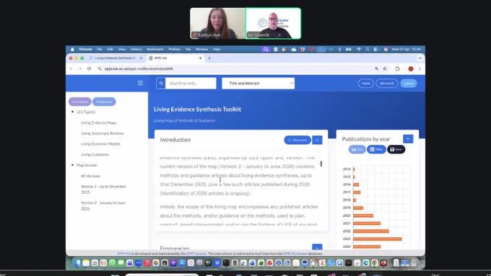Select Living Economic Models in the tree
Viewport: 491px width, 276px height.
(100, 144)
